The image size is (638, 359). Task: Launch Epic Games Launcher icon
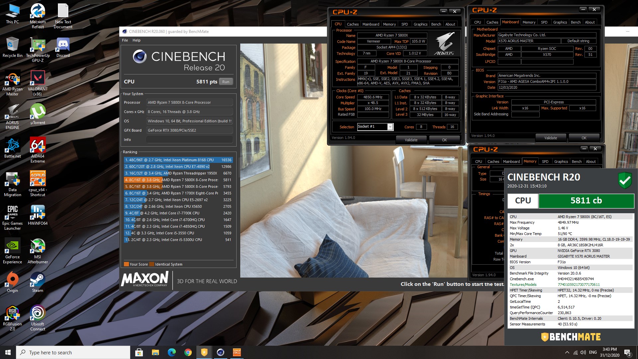coord(13,218)
